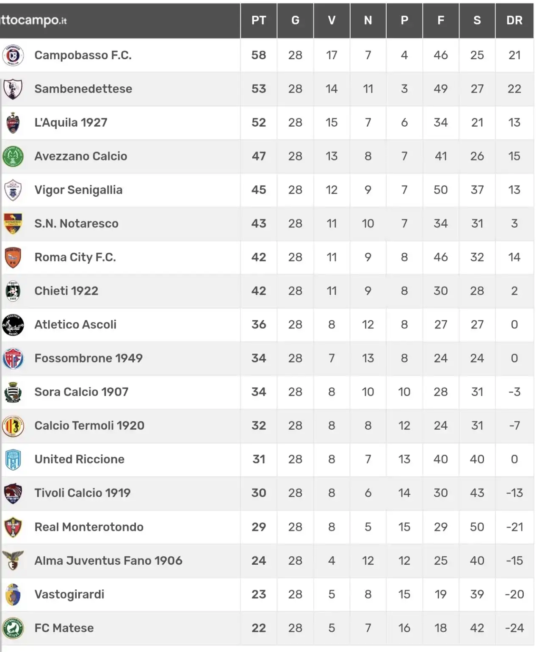
Task: Select the Vastogirardi team row name
Action: point(69,594)
